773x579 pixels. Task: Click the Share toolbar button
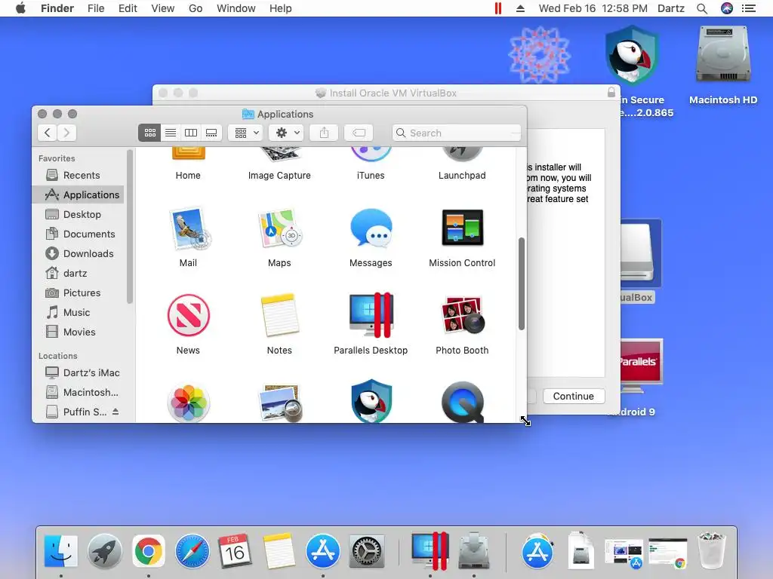pyautogui.click(x=324, y=133)
